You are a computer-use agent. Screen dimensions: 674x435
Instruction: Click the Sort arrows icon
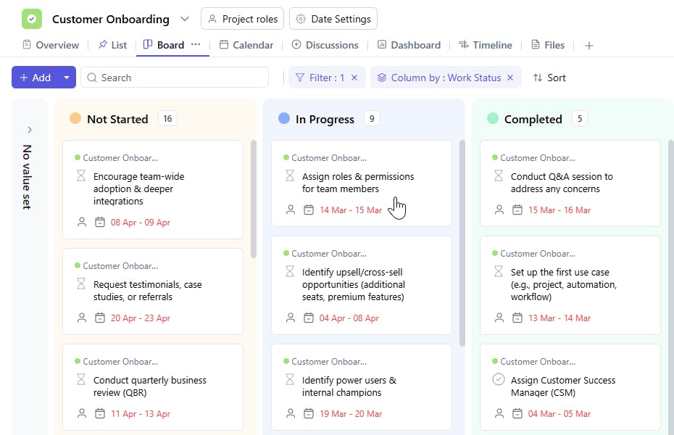point(538,78)
